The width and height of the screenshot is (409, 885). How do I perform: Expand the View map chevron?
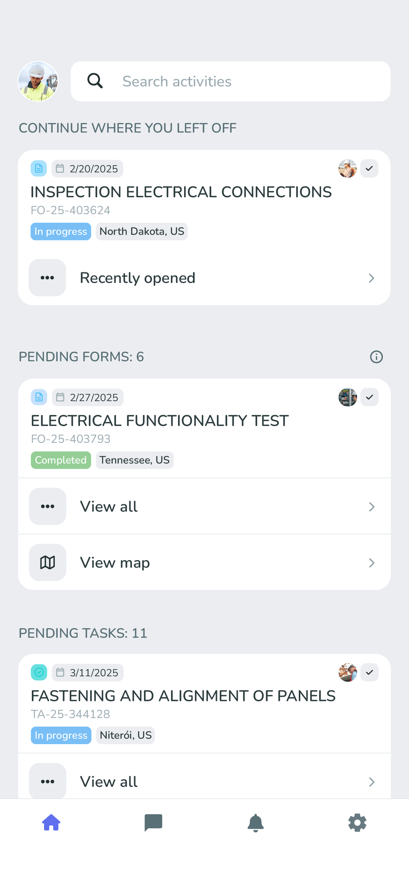click(372, 562)
